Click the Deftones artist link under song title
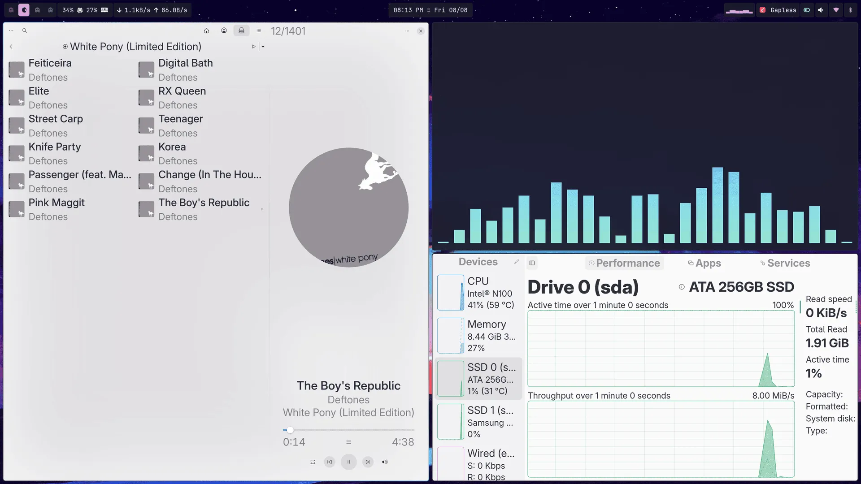Image resolution: width=861 pixels, height=484 pixels. [x=348, y=400]
